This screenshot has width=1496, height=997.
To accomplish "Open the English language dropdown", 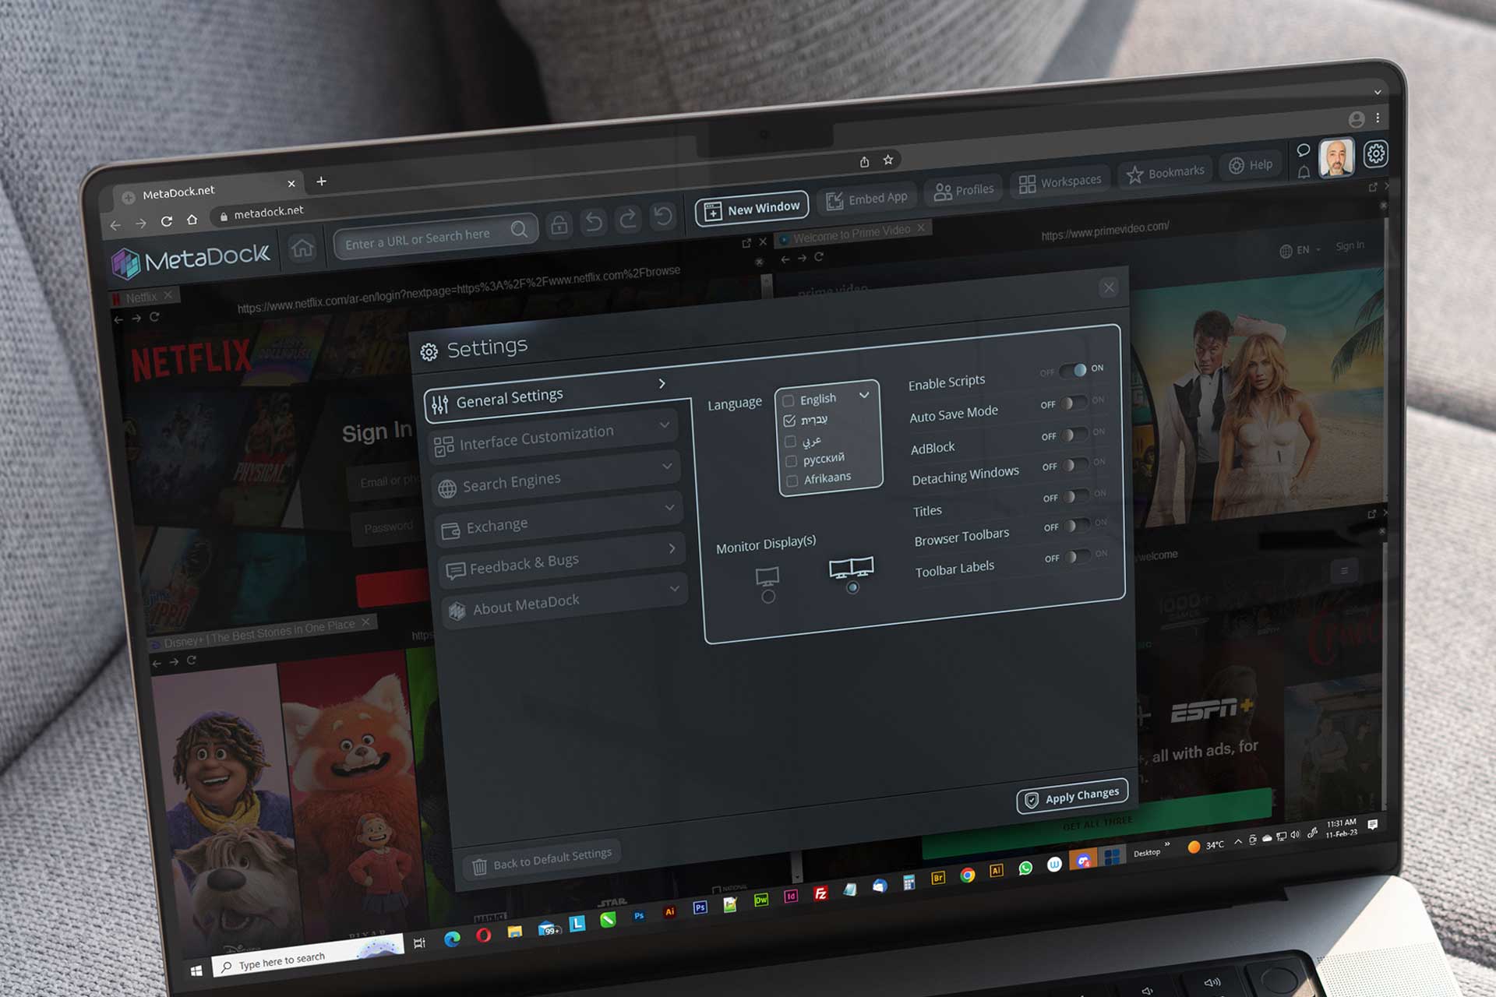I will pos(863,396).
